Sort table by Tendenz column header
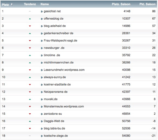Screen dimensions: 158x140 click(x=30, y=4)
